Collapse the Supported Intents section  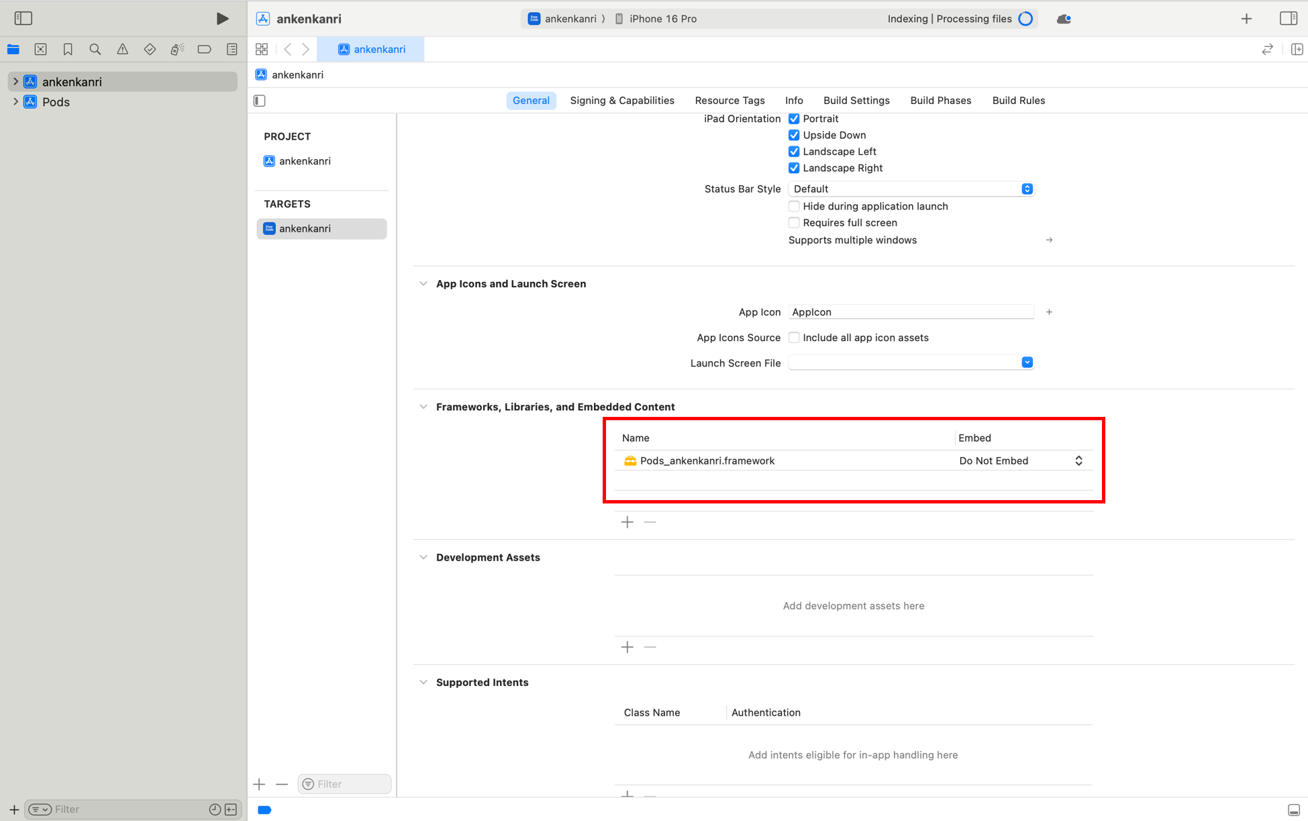pyautogui.click(x=423, y=682)
